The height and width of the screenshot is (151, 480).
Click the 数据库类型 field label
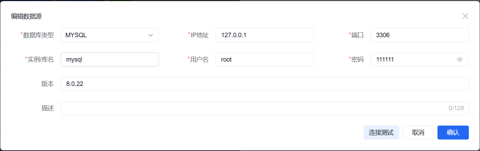pyautogui.click(x=38, y=35)
